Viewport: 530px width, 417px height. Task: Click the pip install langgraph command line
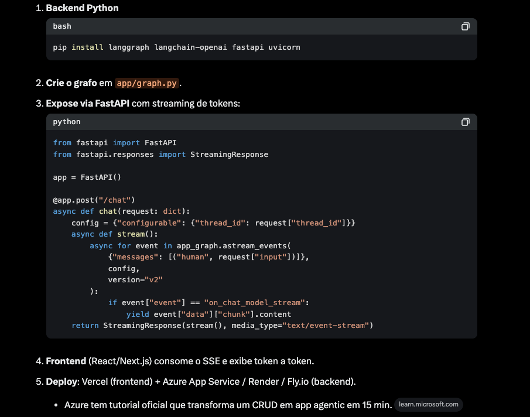tap(176, 47)
